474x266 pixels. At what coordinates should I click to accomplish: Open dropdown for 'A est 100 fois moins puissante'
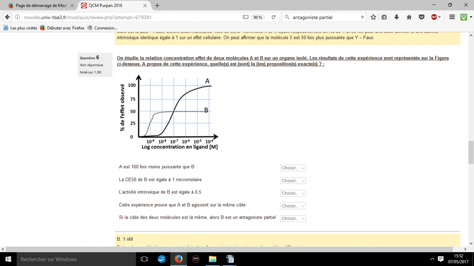coord(293,168)
